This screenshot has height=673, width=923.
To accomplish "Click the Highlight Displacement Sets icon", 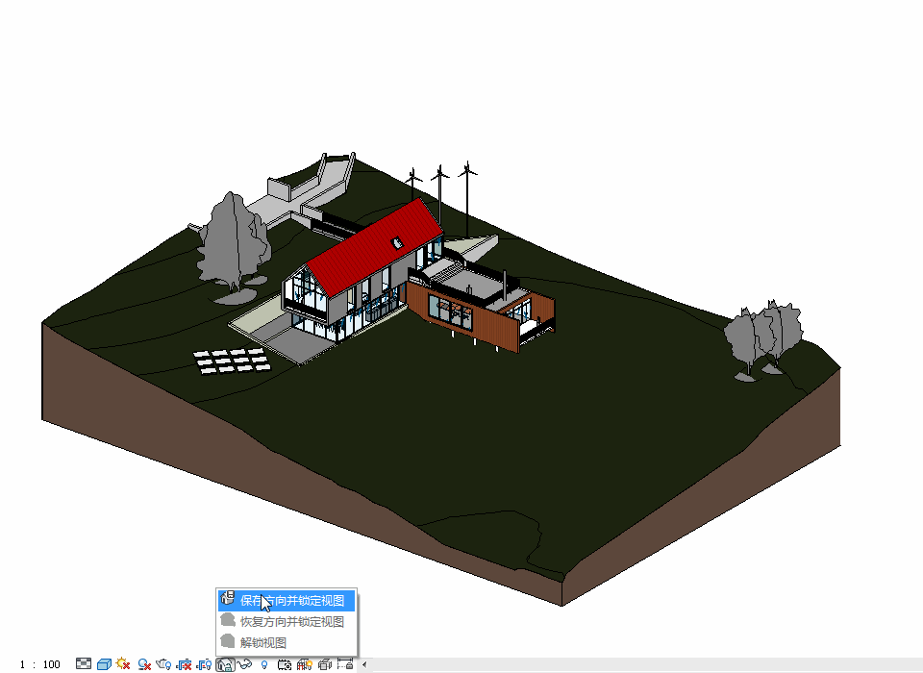I will (325, 663).
